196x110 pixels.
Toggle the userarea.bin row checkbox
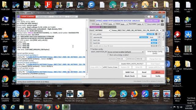[x=159, y=37]
